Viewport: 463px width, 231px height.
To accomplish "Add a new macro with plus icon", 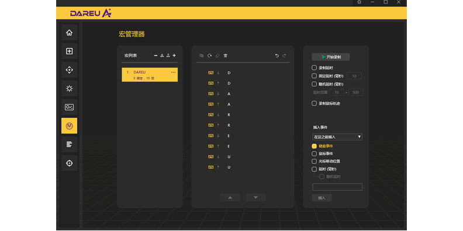I will [174, 55].
